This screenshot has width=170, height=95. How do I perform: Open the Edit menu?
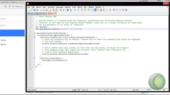(x=33, y=7)
